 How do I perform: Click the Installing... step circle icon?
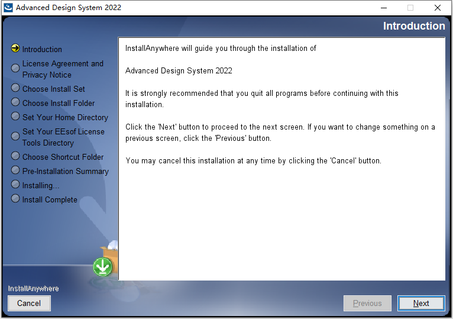[x=15, y=184]
